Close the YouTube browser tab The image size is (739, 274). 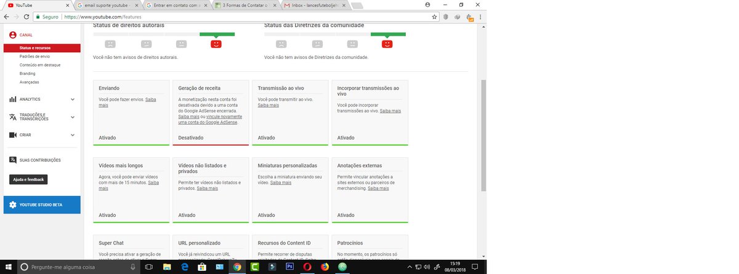coord(69,5)
